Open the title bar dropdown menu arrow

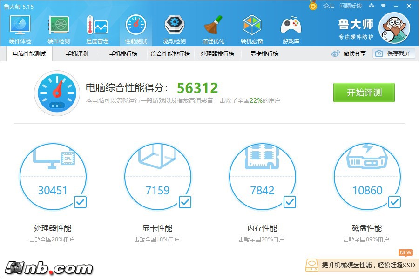[383, 6]
